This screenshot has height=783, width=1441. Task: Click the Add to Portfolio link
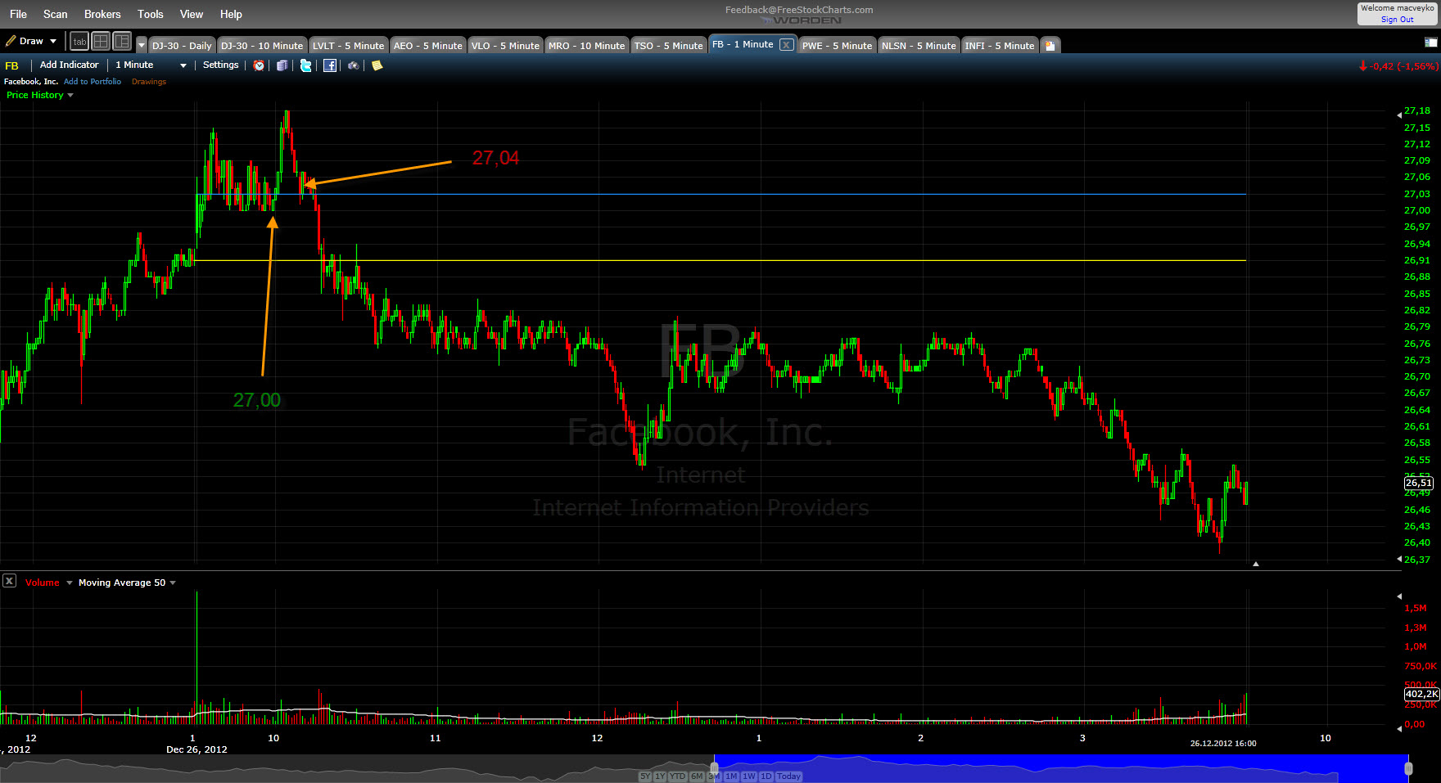pos(93,82)
